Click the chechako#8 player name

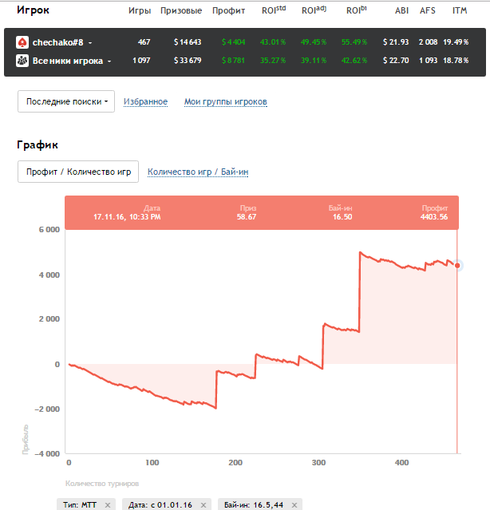click(58, 42)
